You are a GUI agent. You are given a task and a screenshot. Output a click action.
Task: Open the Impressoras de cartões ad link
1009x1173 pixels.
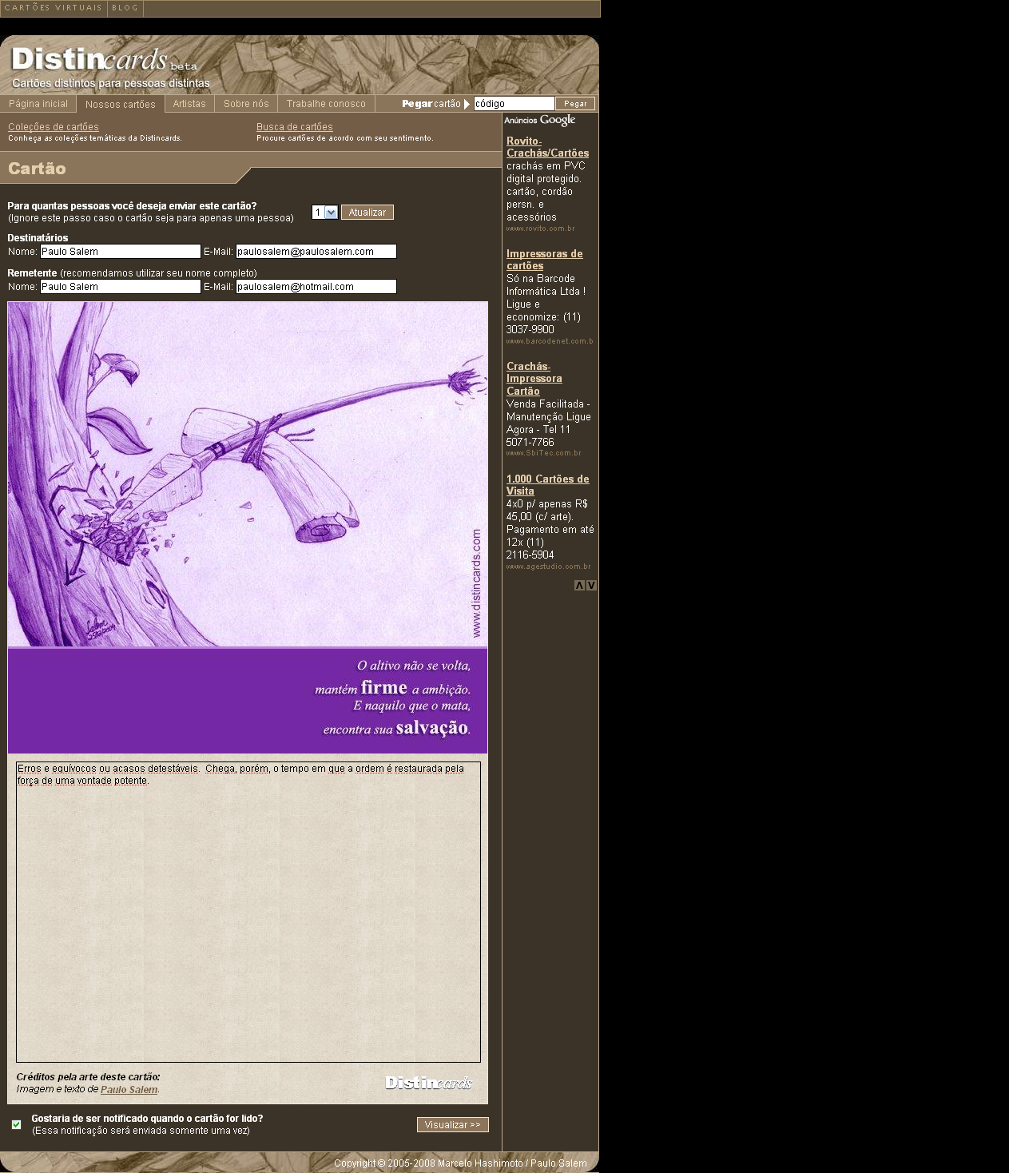tap(545, 260)
